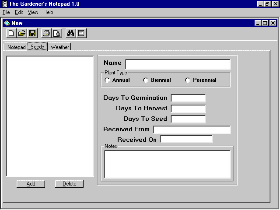Click the text page toolbar icon

(81, 33)
